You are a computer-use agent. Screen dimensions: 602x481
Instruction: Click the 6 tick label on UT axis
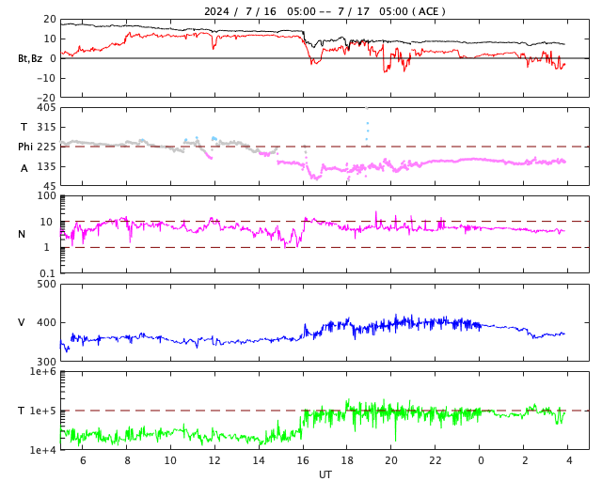coord(83,460)
